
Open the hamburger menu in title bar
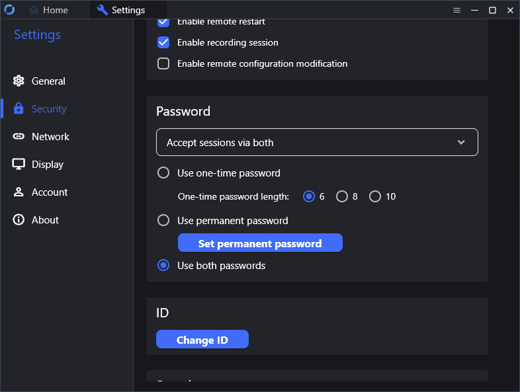tap(456, 10)
